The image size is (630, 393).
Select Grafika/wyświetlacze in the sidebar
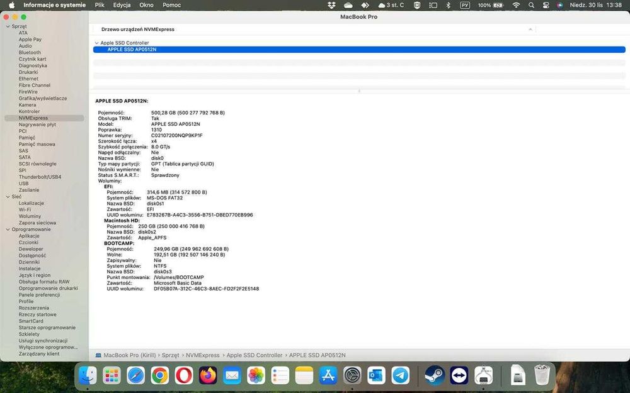click(x=43, y=98)
